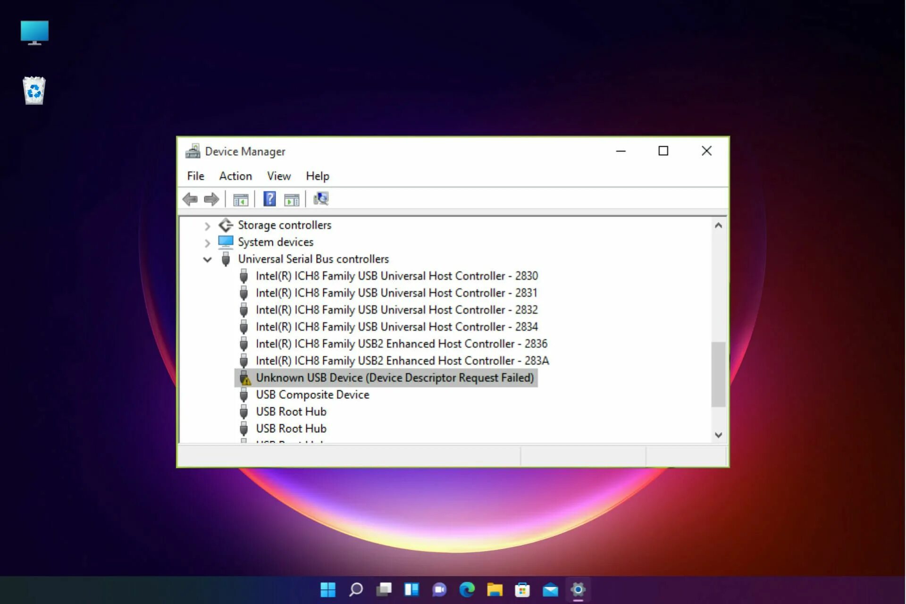Viewport: 906px width, 604px height.
Task: Click the scrollbar down arrow in device list
Action: [718, 435]
